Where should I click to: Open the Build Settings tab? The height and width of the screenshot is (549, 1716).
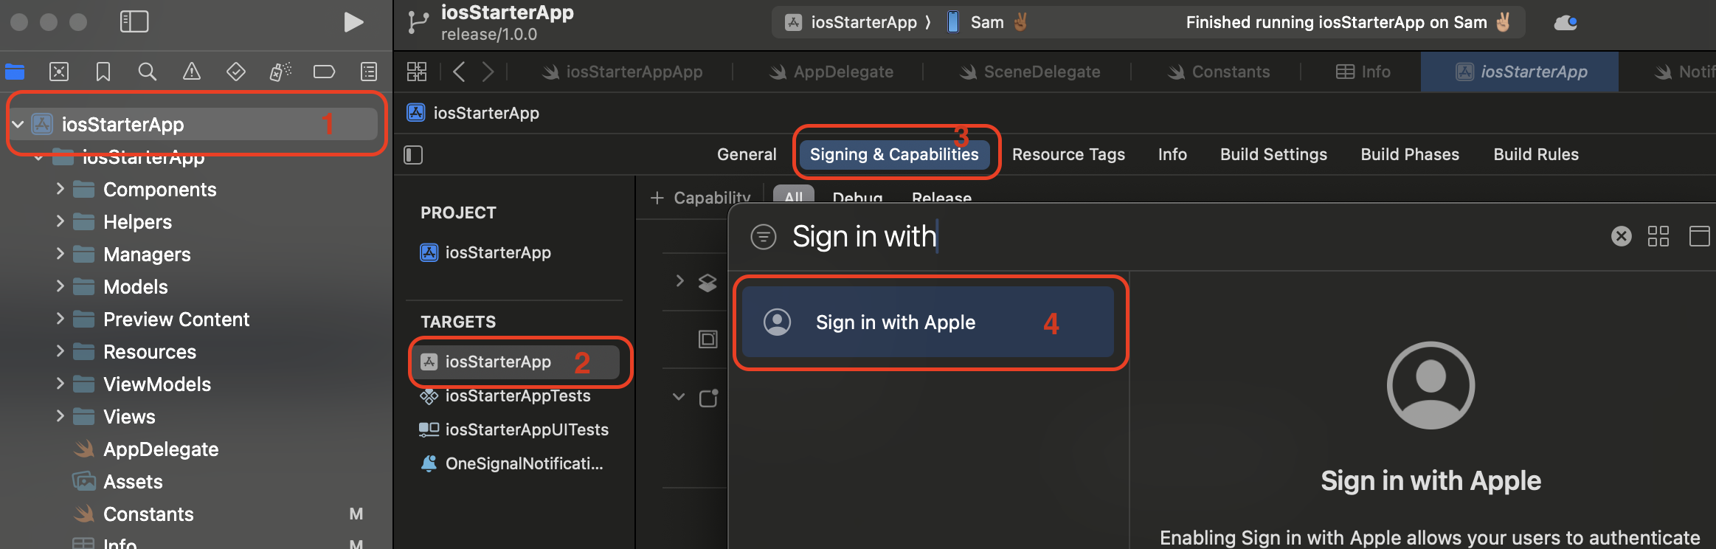pos(1273,154)
